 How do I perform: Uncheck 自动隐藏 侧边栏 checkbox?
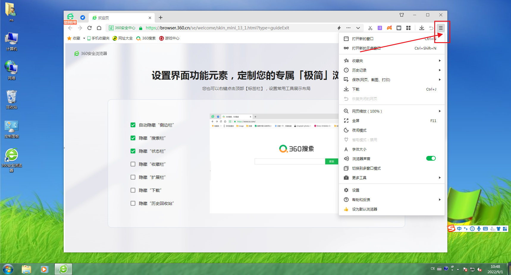[133, 125]
